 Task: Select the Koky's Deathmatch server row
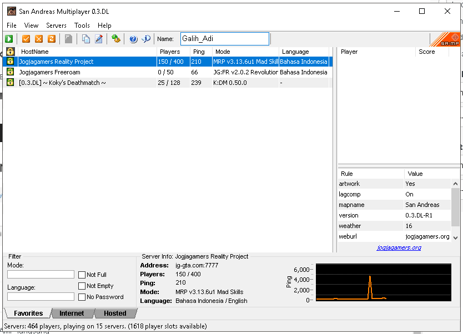pyautogui.click(x=168, y=83)
